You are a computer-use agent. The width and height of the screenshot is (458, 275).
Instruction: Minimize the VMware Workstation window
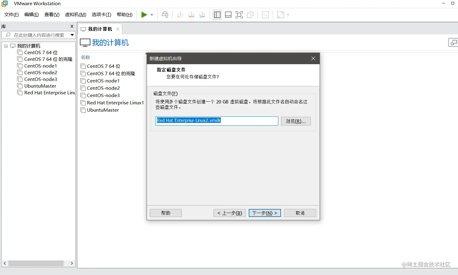point(443,3)
